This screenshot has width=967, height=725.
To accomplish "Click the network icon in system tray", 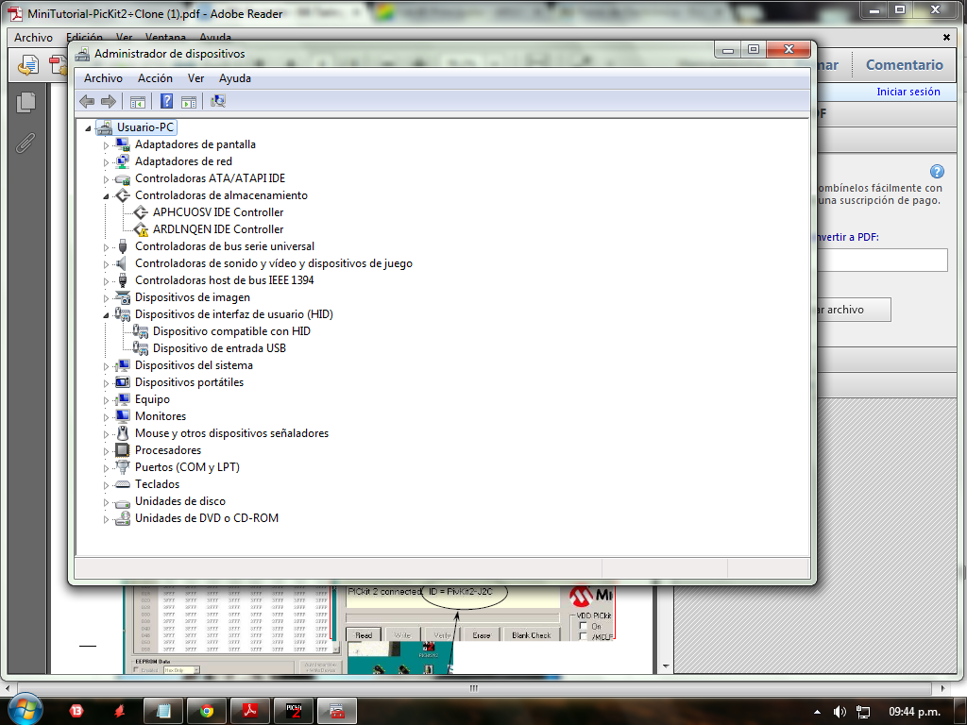I will tap(863, 712).
